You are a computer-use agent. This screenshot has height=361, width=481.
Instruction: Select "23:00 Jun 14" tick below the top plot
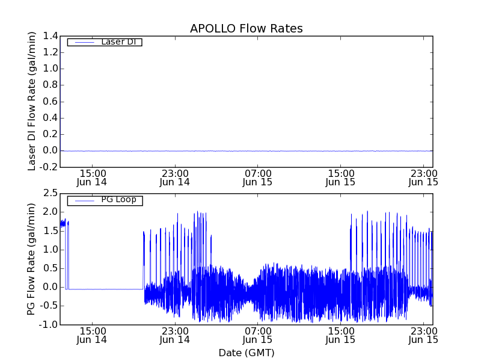pyautogui.click(x=175, y=177)
